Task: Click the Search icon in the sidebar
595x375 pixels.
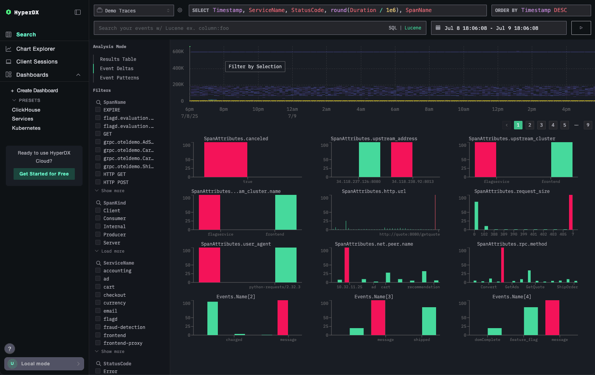Action: pos(9,34)
